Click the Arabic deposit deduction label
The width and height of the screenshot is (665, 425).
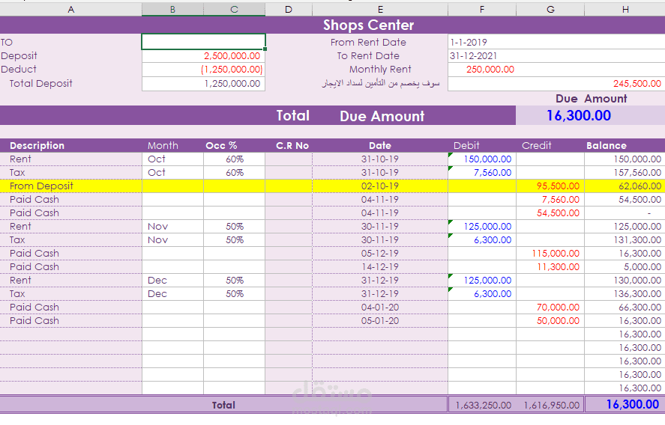pos(380,83)
